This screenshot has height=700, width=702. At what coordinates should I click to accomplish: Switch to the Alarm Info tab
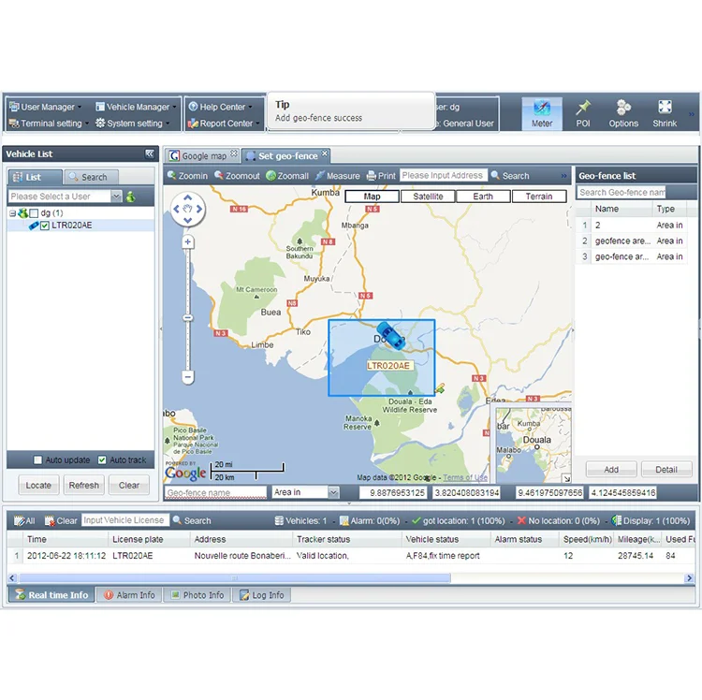coord(129,595)
